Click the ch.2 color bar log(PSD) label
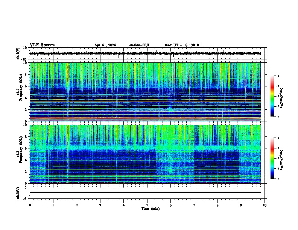298x230 pixels. pos(281,160)
